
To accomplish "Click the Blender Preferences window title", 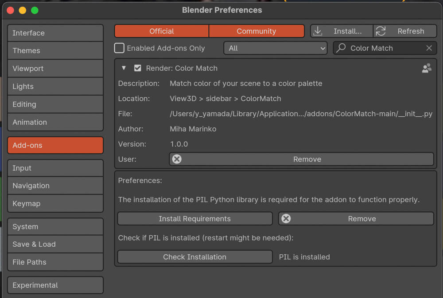I will [x=222, y=10].
